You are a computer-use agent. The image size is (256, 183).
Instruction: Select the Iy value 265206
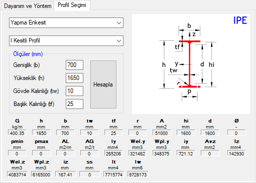coord(113,153)
